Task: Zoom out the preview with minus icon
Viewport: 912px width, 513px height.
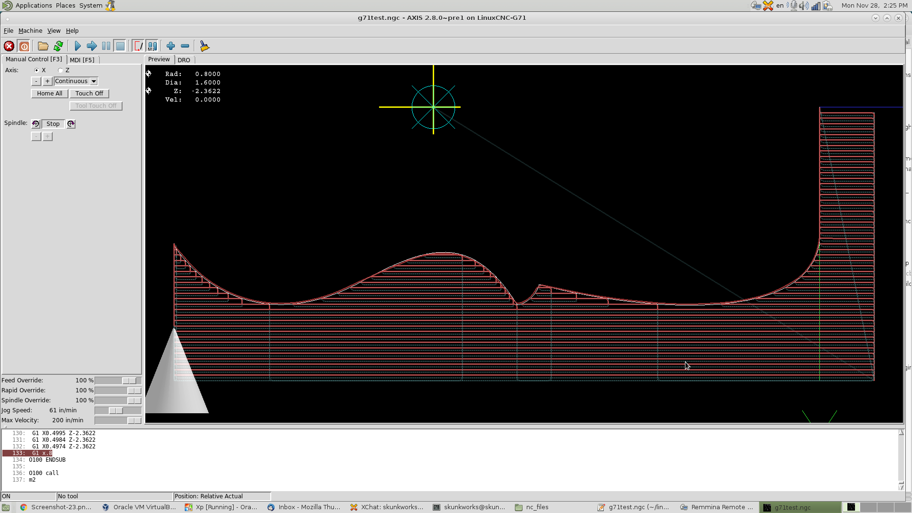Action: (x=185, y=46)
